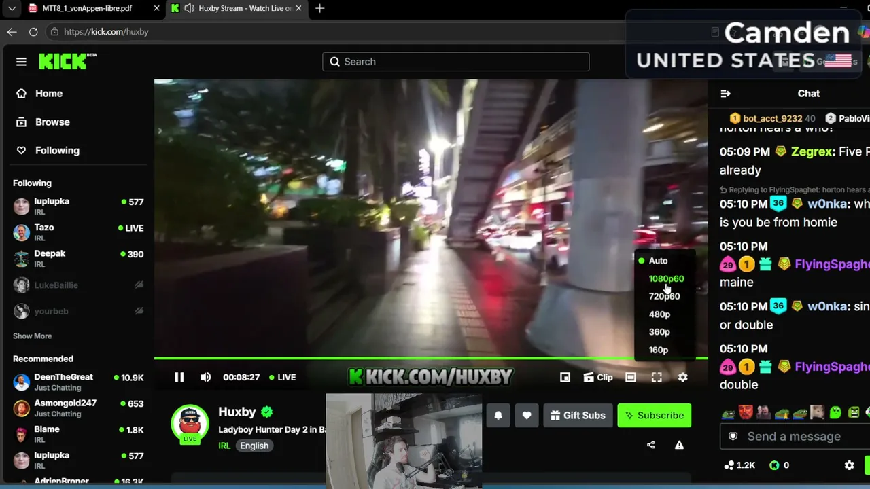870x489 pixels.
Task: View site information icon in address bar
Action: pos(54,32)
